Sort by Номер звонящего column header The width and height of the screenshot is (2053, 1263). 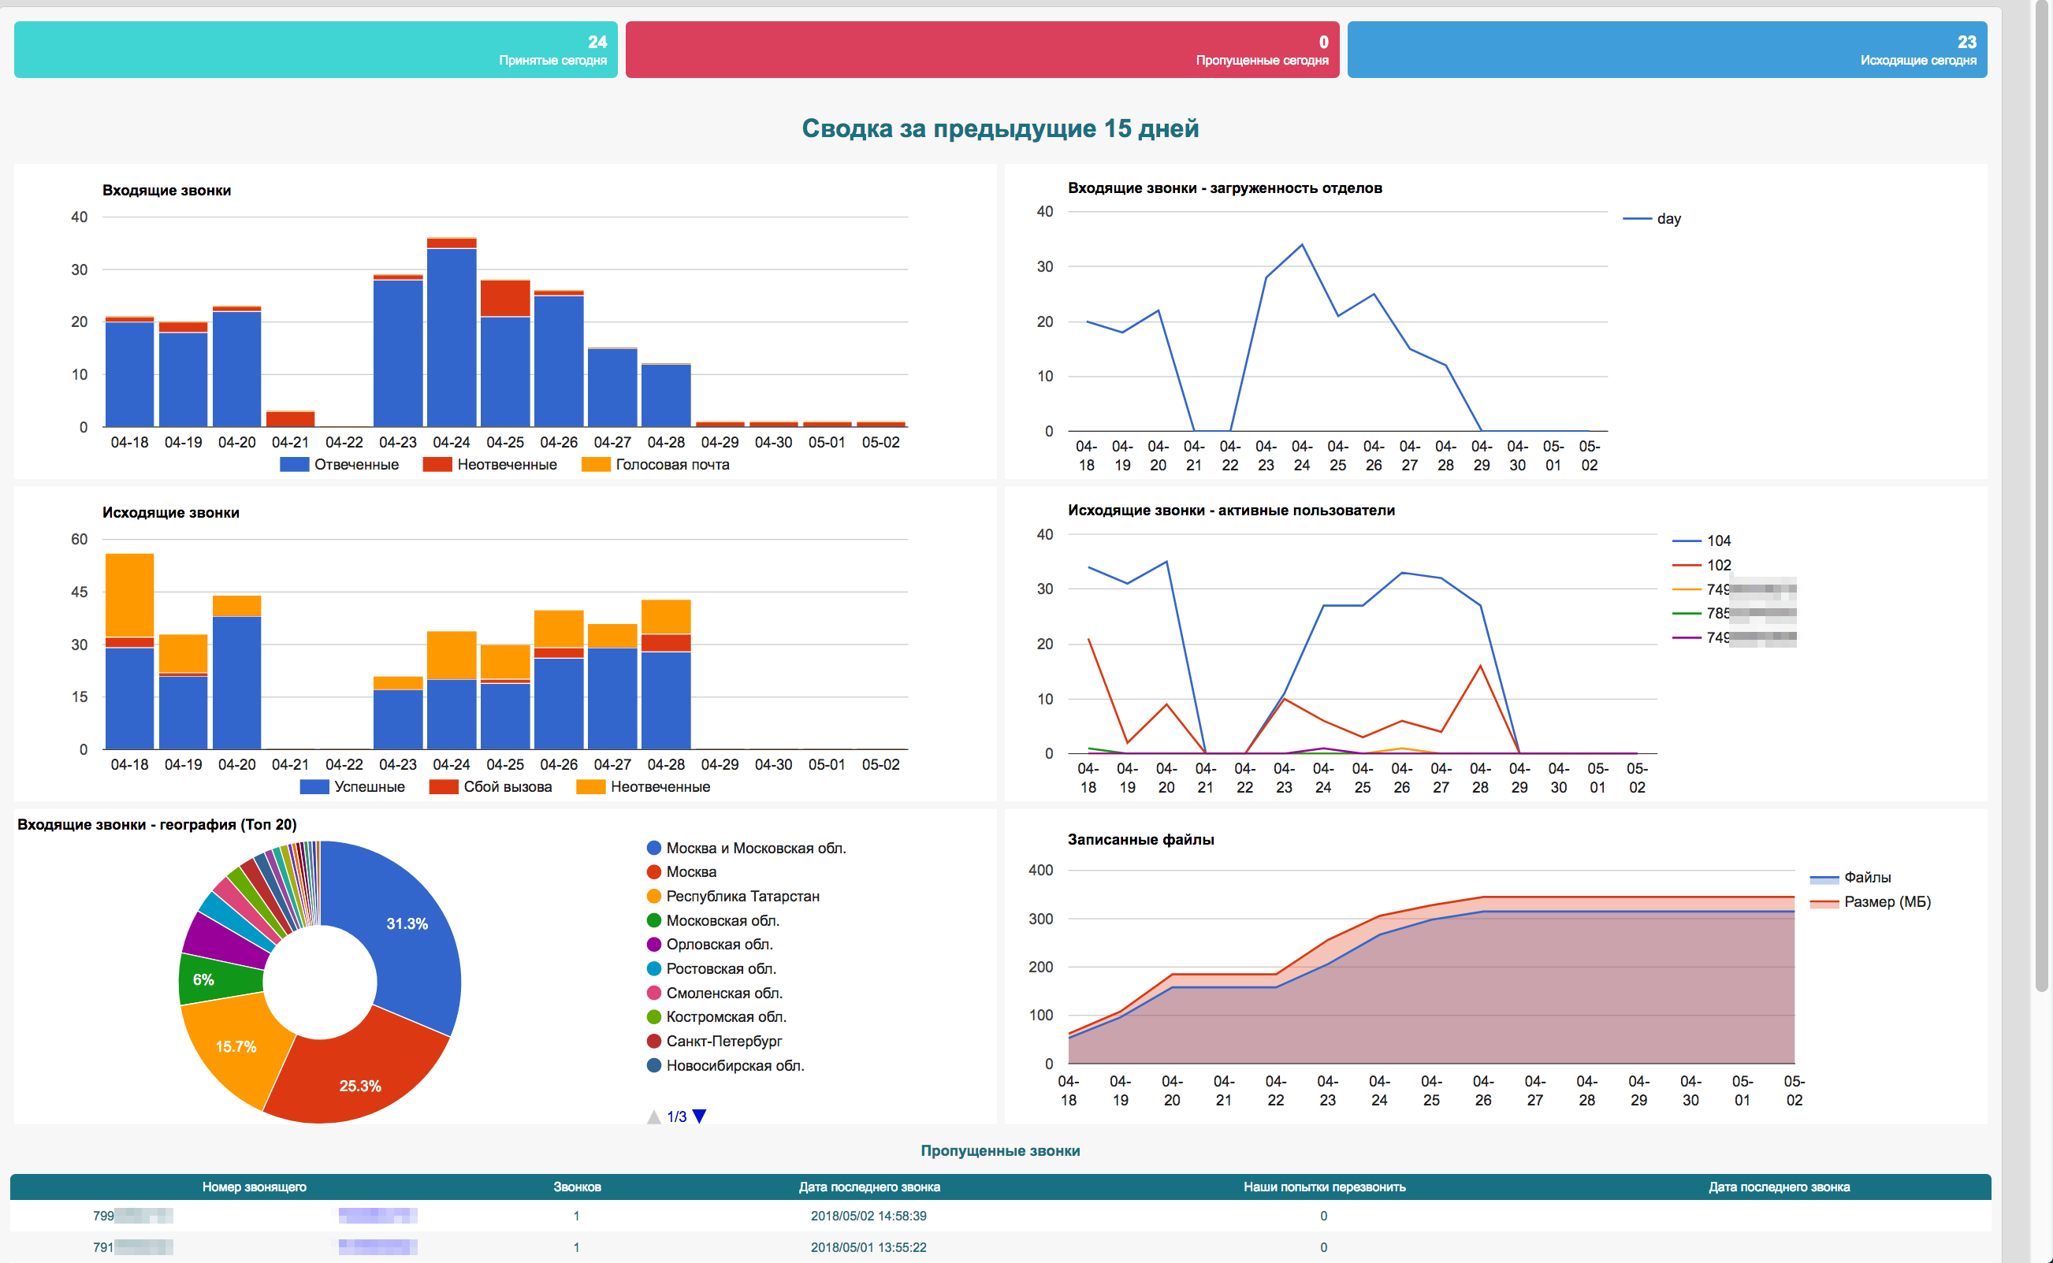coord(254,1187)
